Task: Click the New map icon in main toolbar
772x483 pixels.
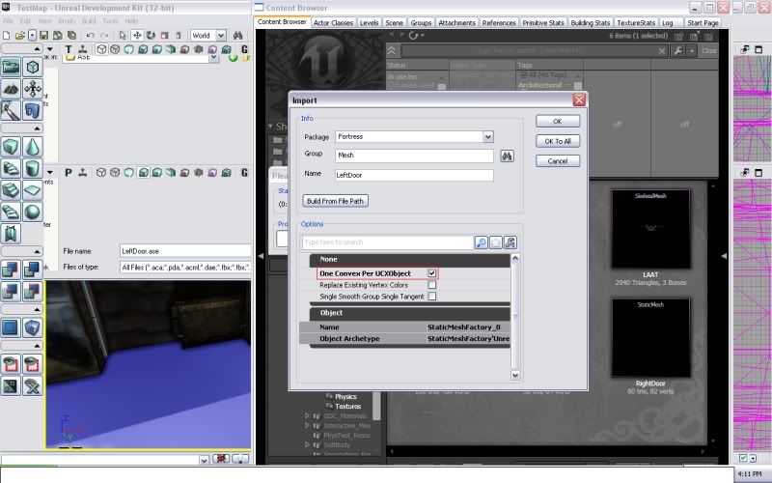Action: click(7, 36)
